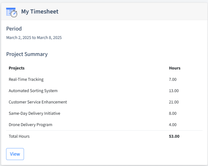The width and height of the screenshot is (208, 166).
Task: Click the Hours column header
Action: pos(174,68)
